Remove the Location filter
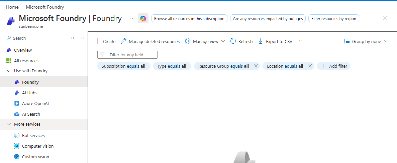This screenshot has height=163, width=397. [310, 66]
